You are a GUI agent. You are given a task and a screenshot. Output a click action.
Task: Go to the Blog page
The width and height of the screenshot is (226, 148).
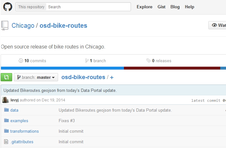tap(175, 7)
